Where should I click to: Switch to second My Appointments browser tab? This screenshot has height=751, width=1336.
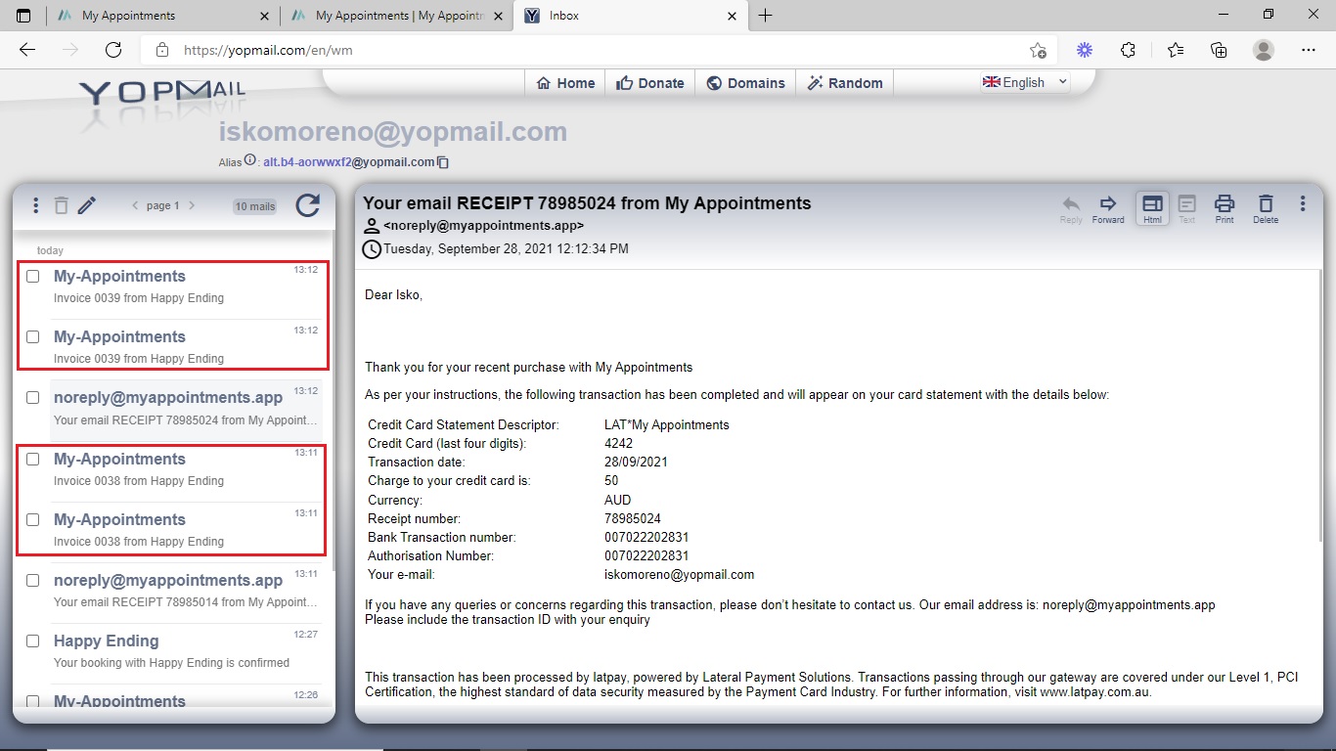(x=399, y=16)
